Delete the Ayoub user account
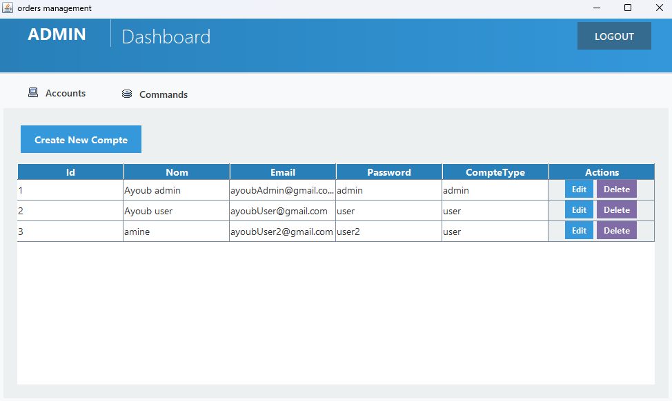The height and width of the screenshot is (401, 672). pyautogui.click(x=617, y=209)
